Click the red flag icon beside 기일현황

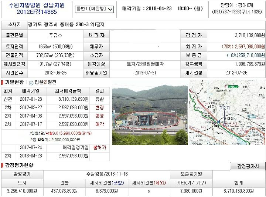[2, 83]
